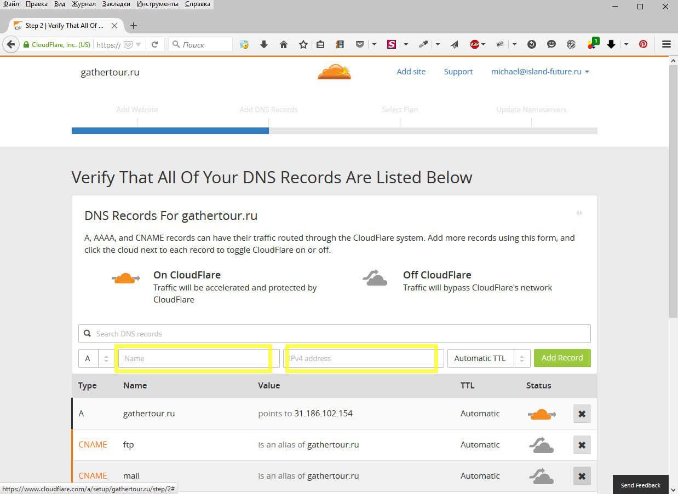Screen dimensions: 678x494
Task: Close the Step 2 browser tab
Action: pos(114,26)
